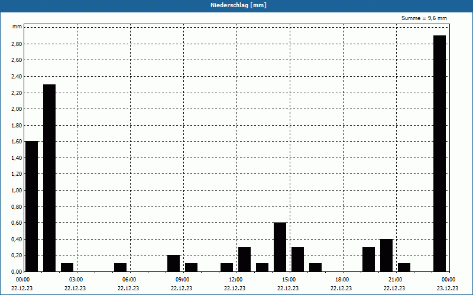This screenshot has height=295, width=473.
Task: Click the 0,30 mm bar right after 15:00
Action: click(298, 259)
